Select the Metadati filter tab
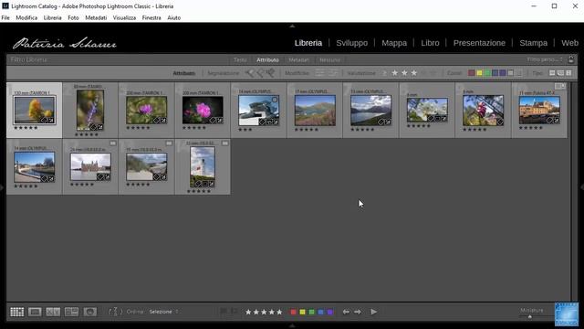Screen dimensions: 584x329 (x=298, y=59)
